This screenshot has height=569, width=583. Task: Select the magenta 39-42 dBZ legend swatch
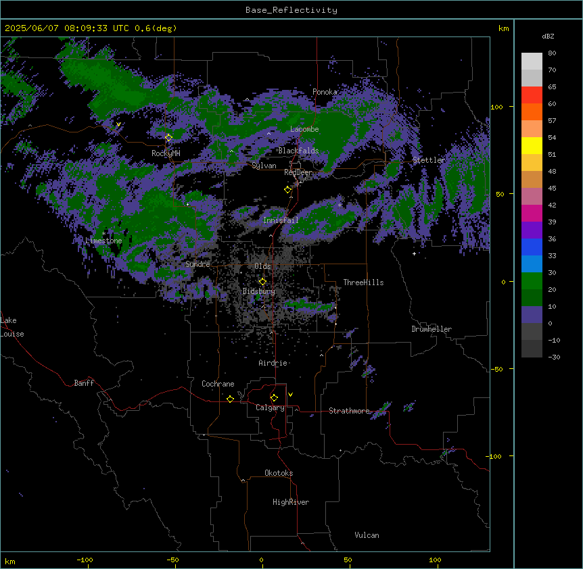(532, 214)
